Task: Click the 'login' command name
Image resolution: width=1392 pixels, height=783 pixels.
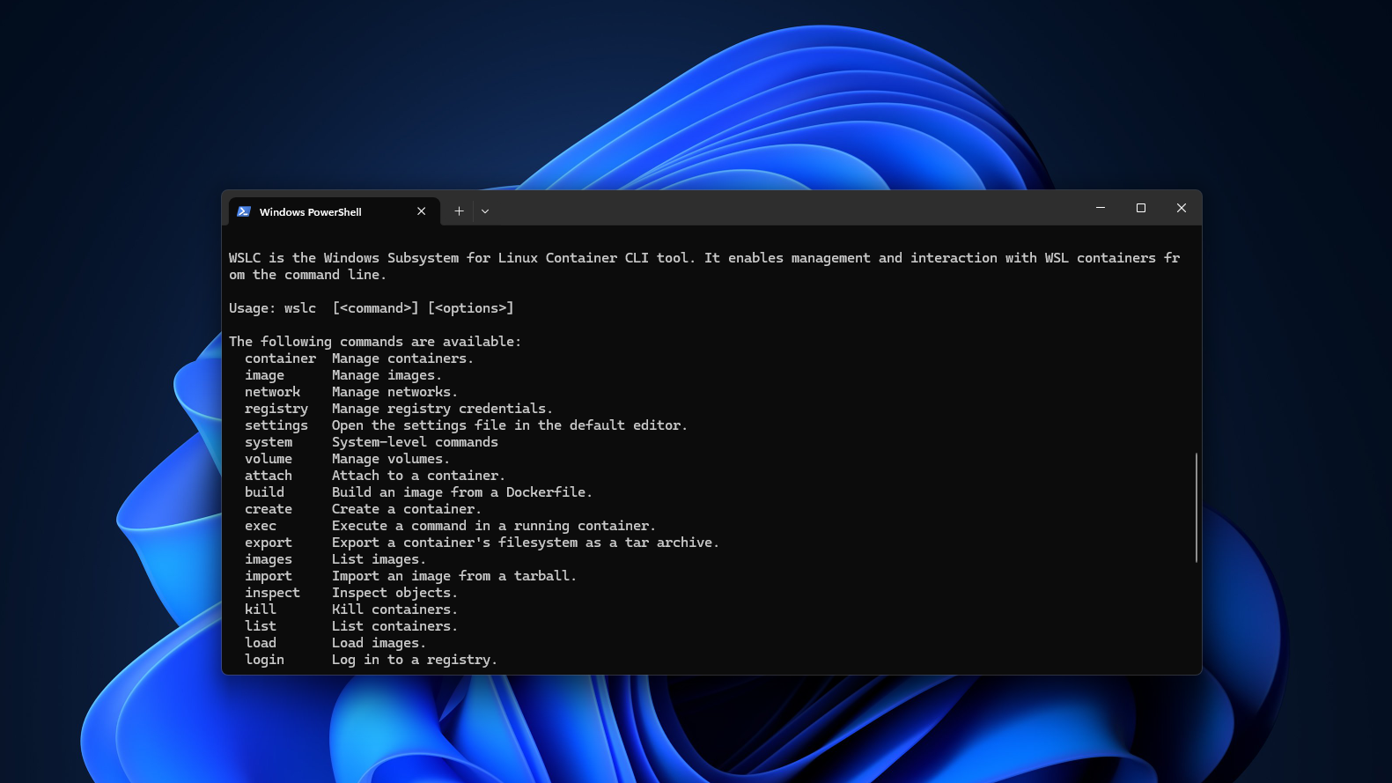Action: coord(264,660)
